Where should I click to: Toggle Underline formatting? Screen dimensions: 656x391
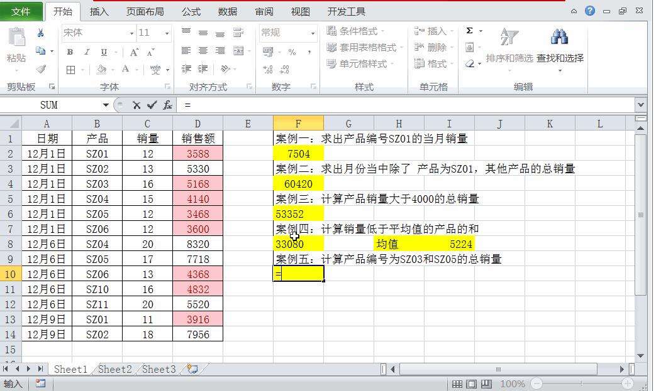tap(104, 51)
